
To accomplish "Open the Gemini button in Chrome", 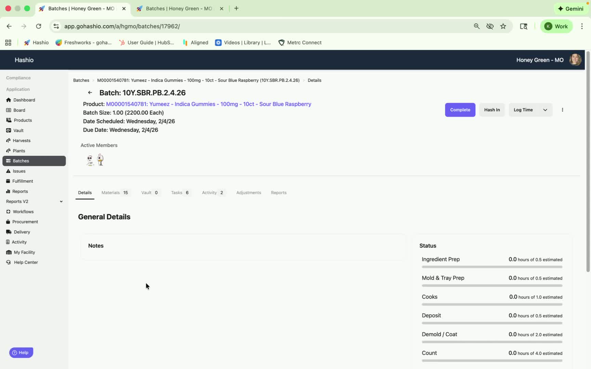I will [570, 9].
